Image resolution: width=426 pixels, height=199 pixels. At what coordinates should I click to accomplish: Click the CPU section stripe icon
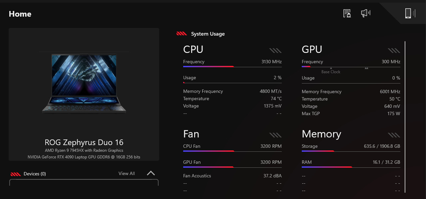pyautogui.click(x=275, y=51)
